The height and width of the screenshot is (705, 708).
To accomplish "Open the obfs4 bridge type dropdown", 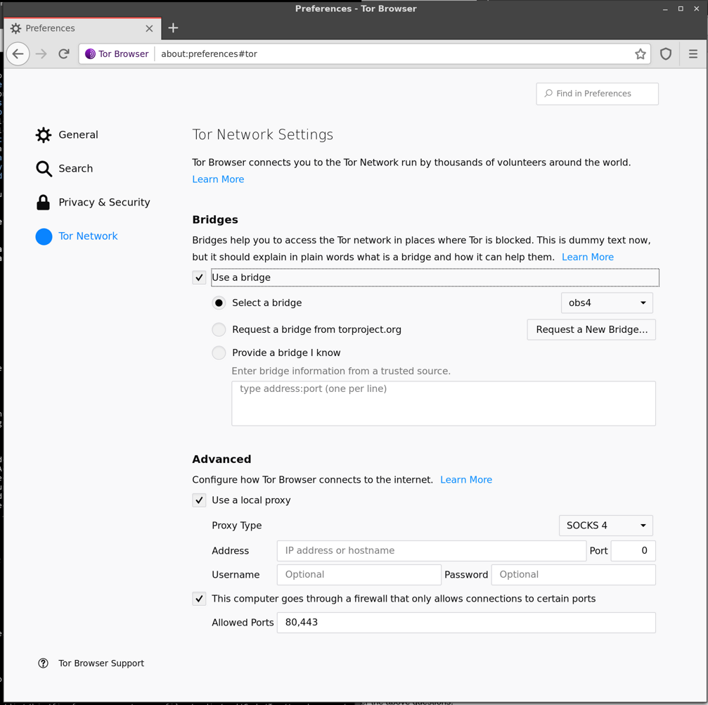I will (607, 303).
